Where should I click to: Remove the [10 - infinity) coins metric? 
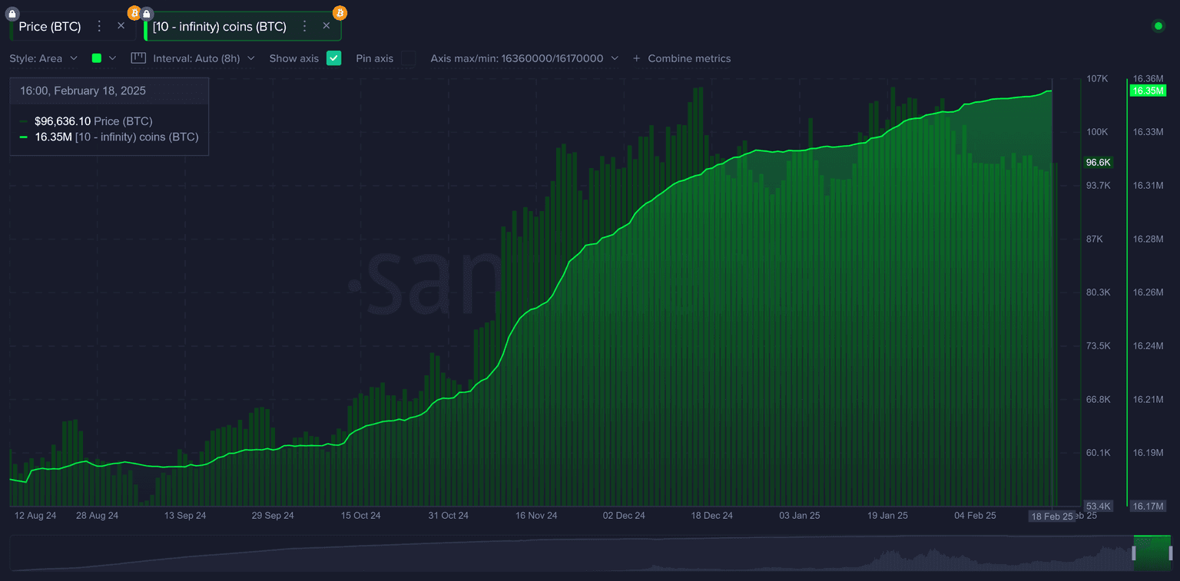[326, 26]
